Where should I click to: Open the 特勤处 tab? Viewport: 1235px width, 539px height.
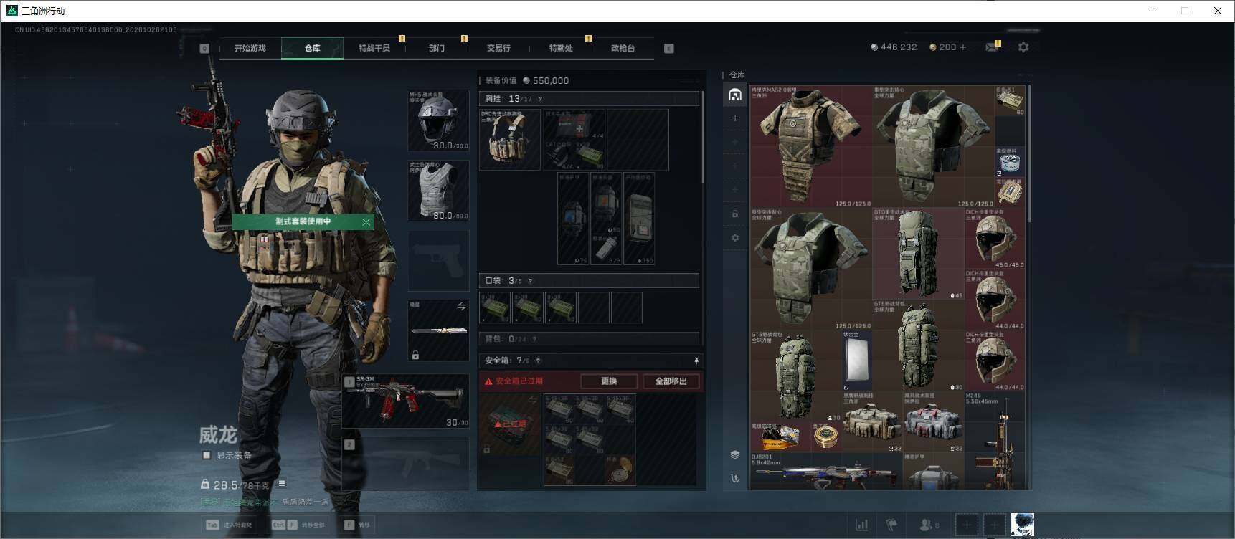561,48
